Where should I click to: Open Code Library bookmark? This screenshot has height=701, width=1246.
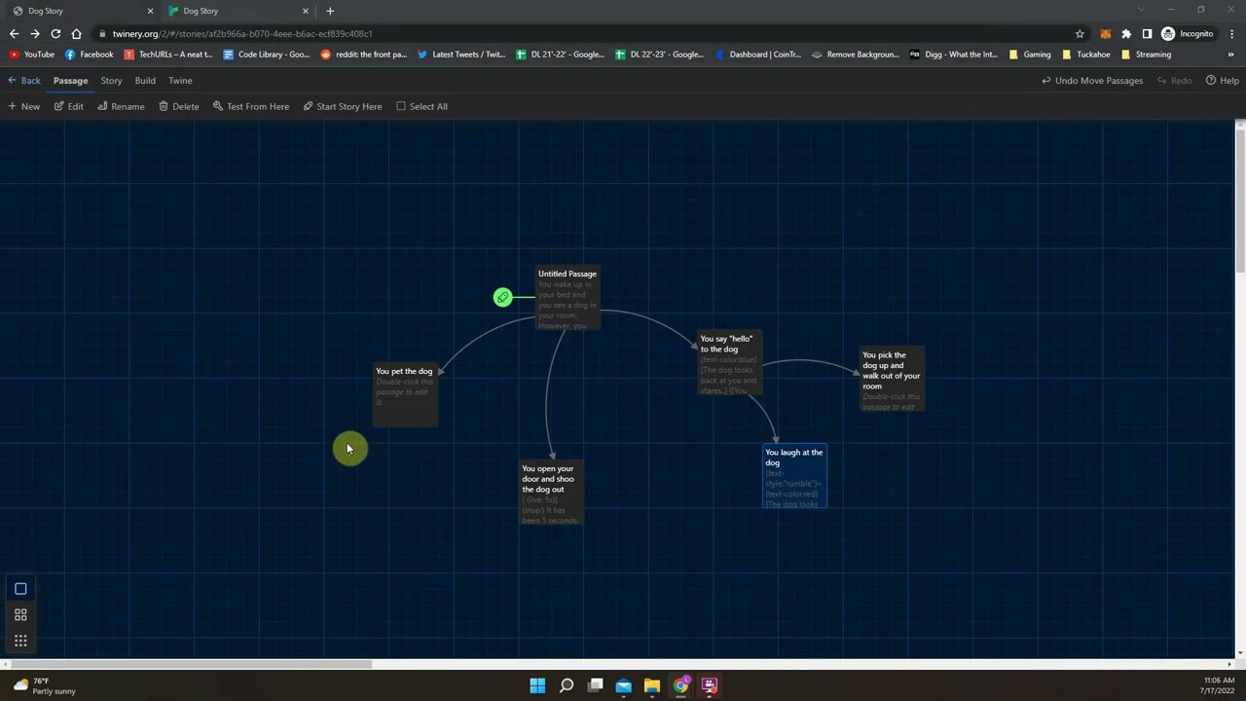click(x=267, y=55)
